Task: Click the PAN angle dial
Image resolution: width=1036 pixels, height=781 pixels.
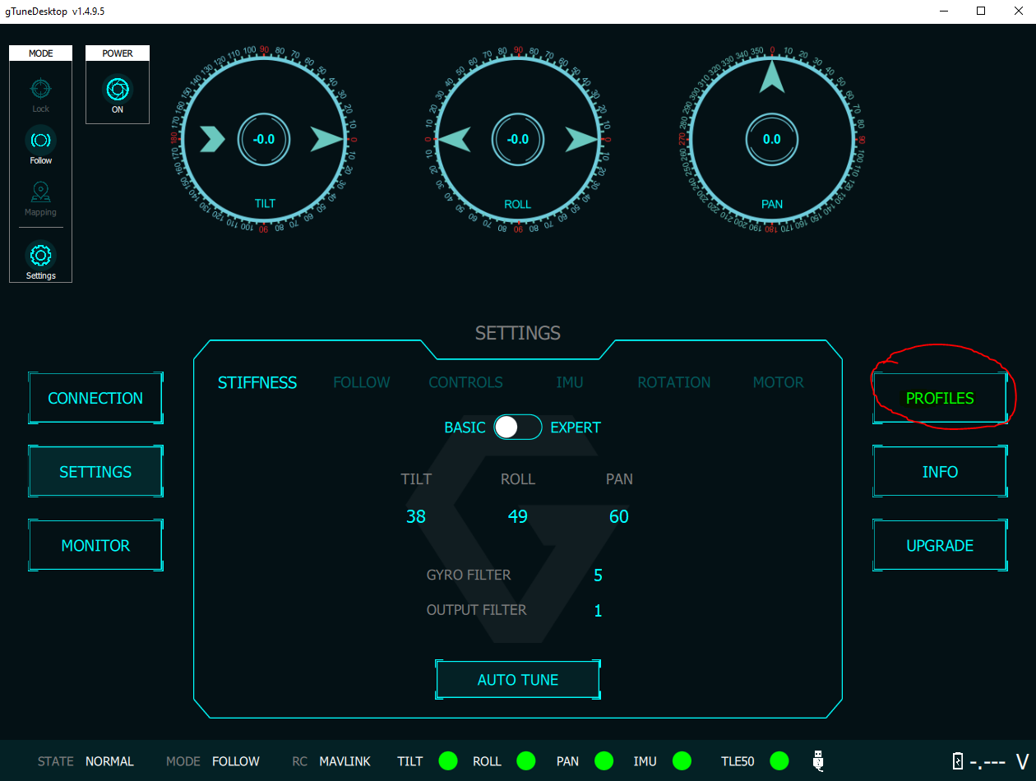Action: (x=771, y=140)
